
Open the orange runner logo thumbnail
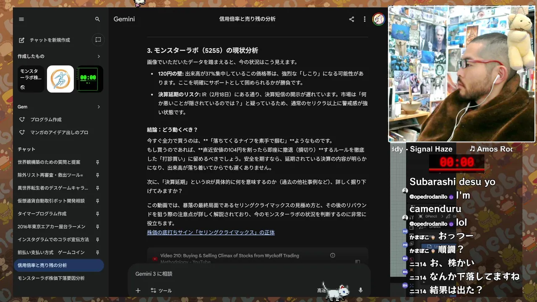60,79
